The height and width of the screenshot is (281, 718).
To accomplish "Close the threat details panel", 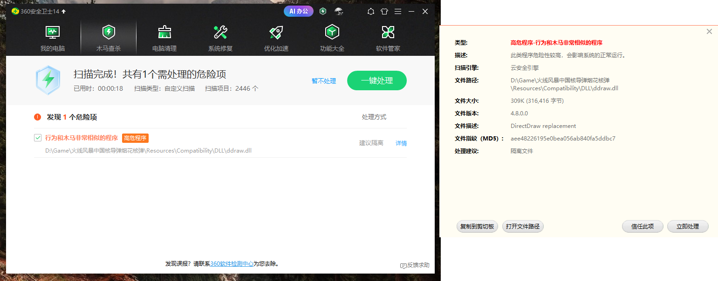I will pos(709,32).
